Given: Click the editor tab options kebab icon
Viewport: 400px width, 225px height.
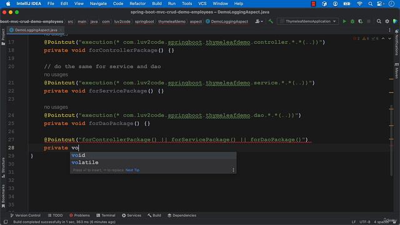Looking at the screenshot, I should tap(389, 30).
